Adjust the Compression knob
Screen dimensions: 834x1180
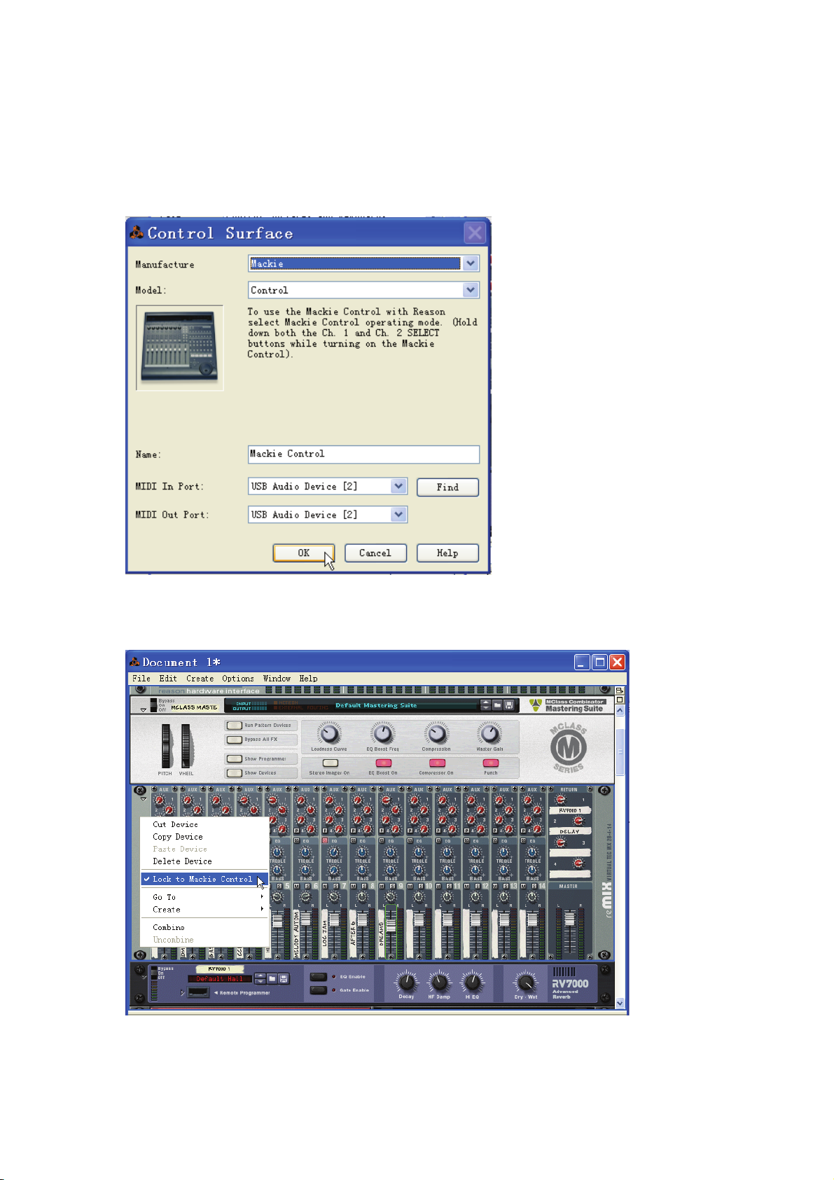(436, 734)
